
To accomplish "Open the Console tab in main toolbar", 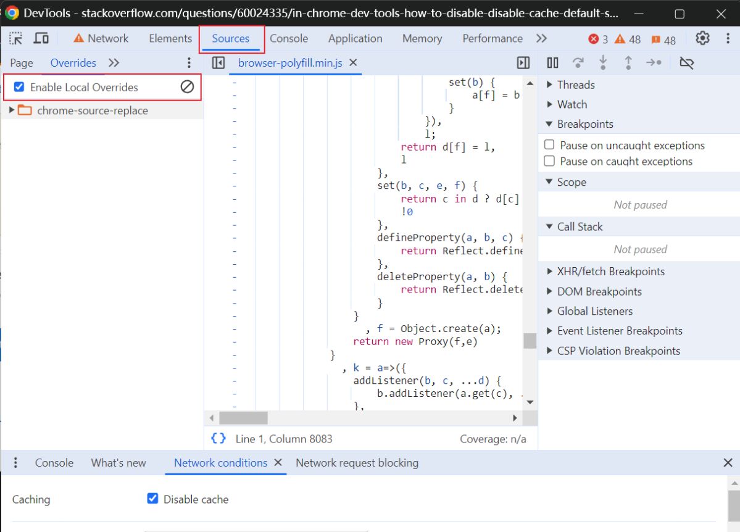I will click(289, 38).
